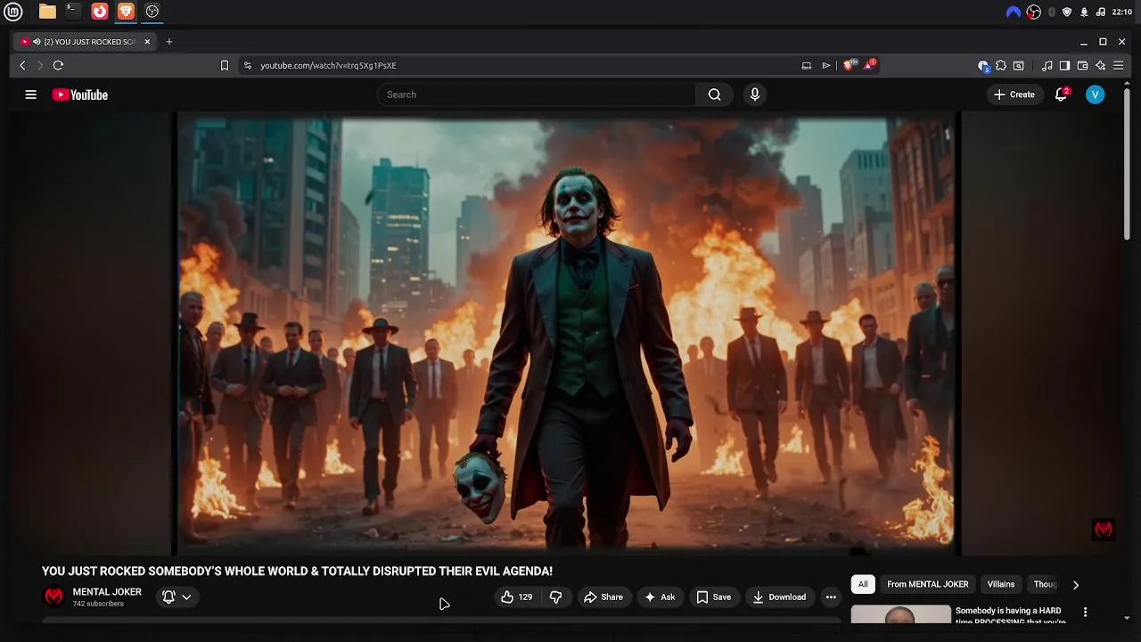
Task: Open the browser extensions puzzle icon
Action: point(1001,65)
